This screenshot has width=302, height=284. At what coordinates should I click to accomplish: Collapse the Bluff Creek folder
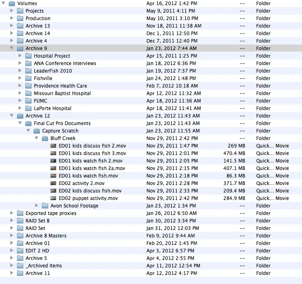(36, 138)
